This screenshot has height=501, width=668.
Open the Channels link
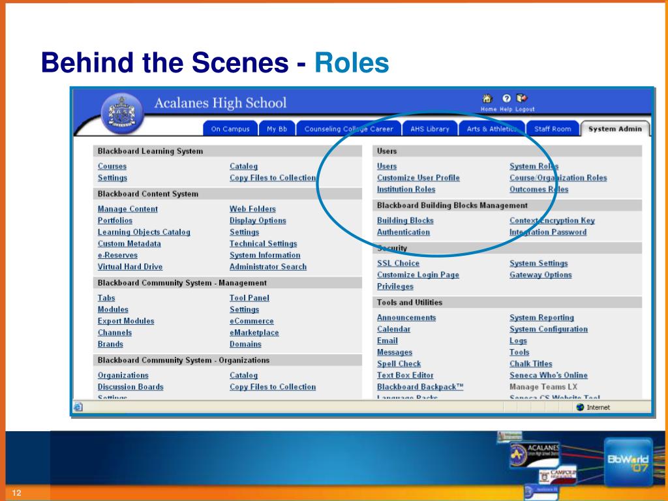[x=115, y=332]
